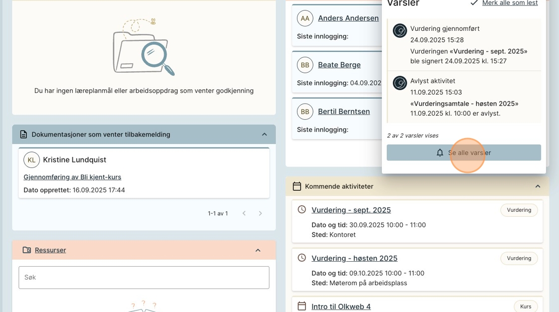Open Bertil Berntsen's profile link
Image resolution: width=559 pixels, height=312 pixels.
(x=344, y=111)
